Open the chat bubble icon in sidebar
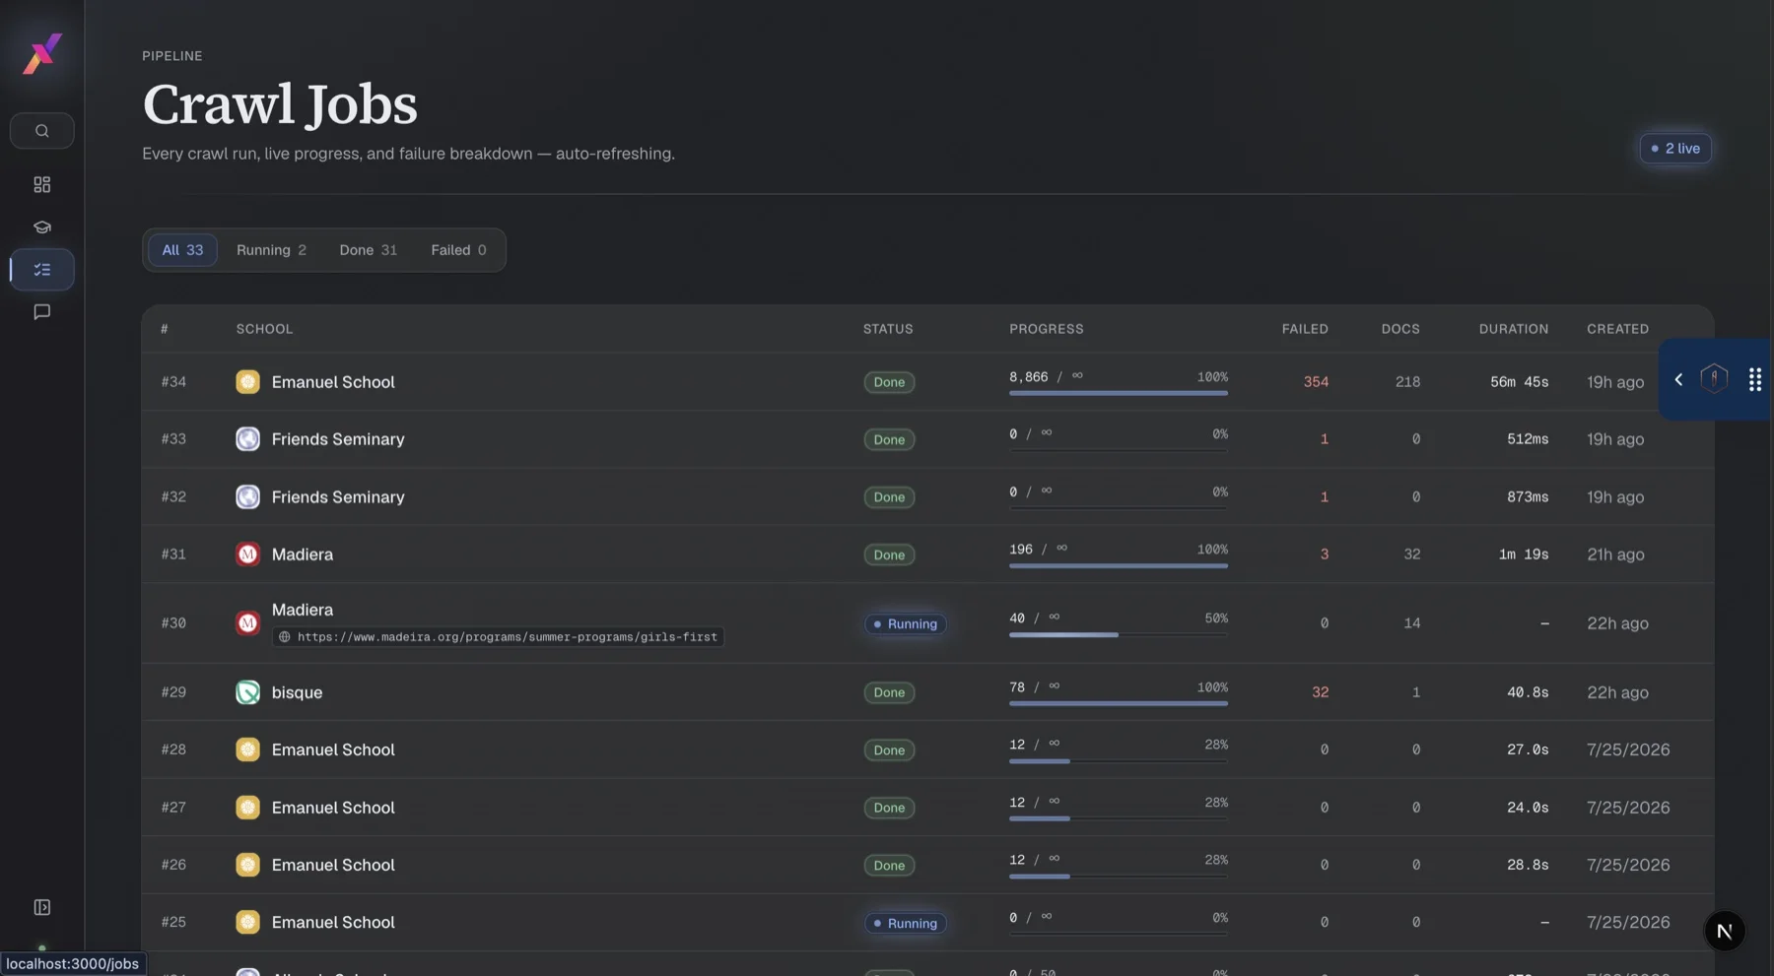 42,312
